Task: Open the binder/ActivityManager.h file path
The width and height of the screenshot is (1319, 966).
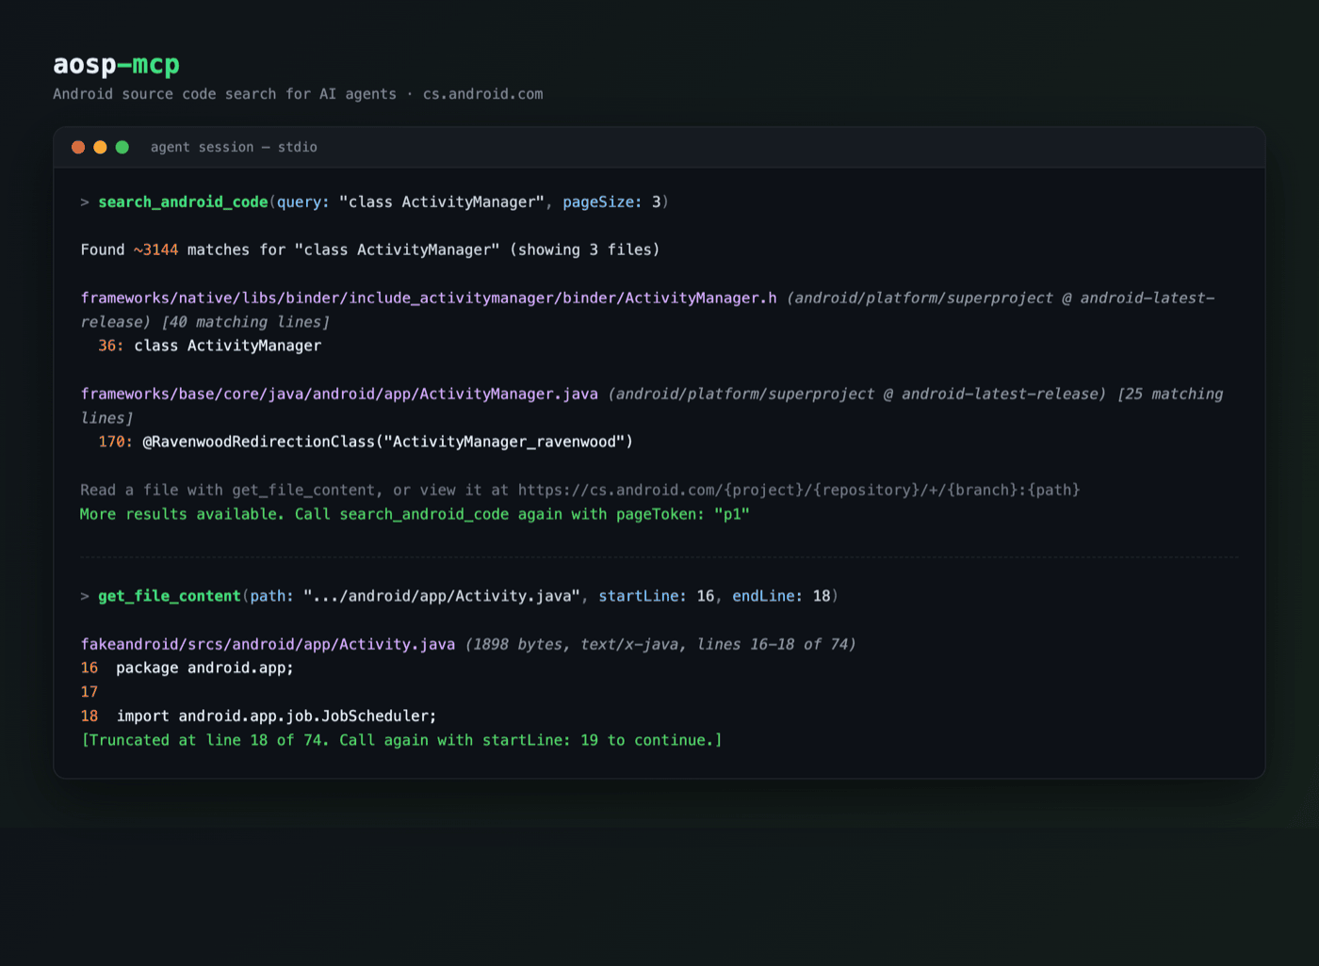Action: tap(429, 298)
